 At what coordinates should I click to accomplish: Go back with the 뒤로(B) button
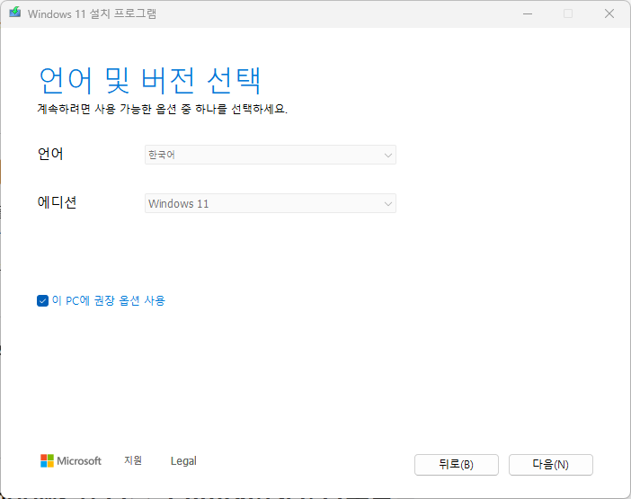pos(457,465)
